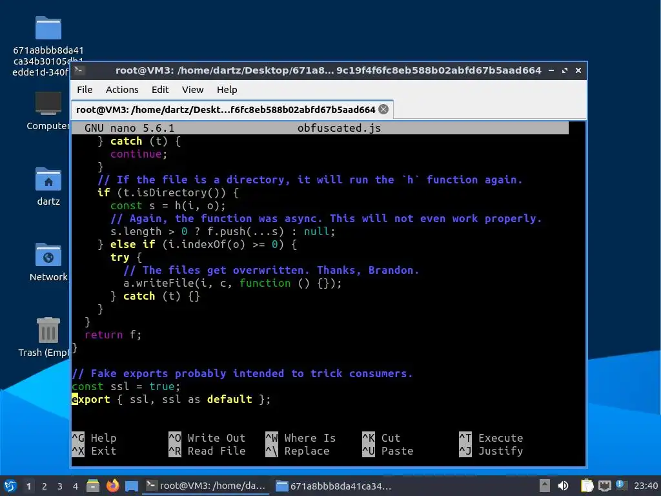Image resolution: width=661 pixels, height=496 pixels.
Task: Click the 'Fake exports probably intended' comment
Action: click(243, 374)
